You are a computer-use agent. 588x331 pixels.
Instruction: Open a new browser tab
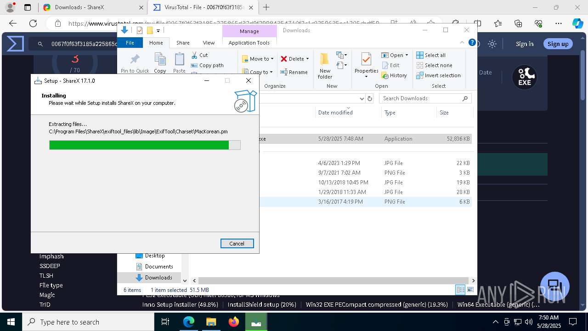click(266, 7)
